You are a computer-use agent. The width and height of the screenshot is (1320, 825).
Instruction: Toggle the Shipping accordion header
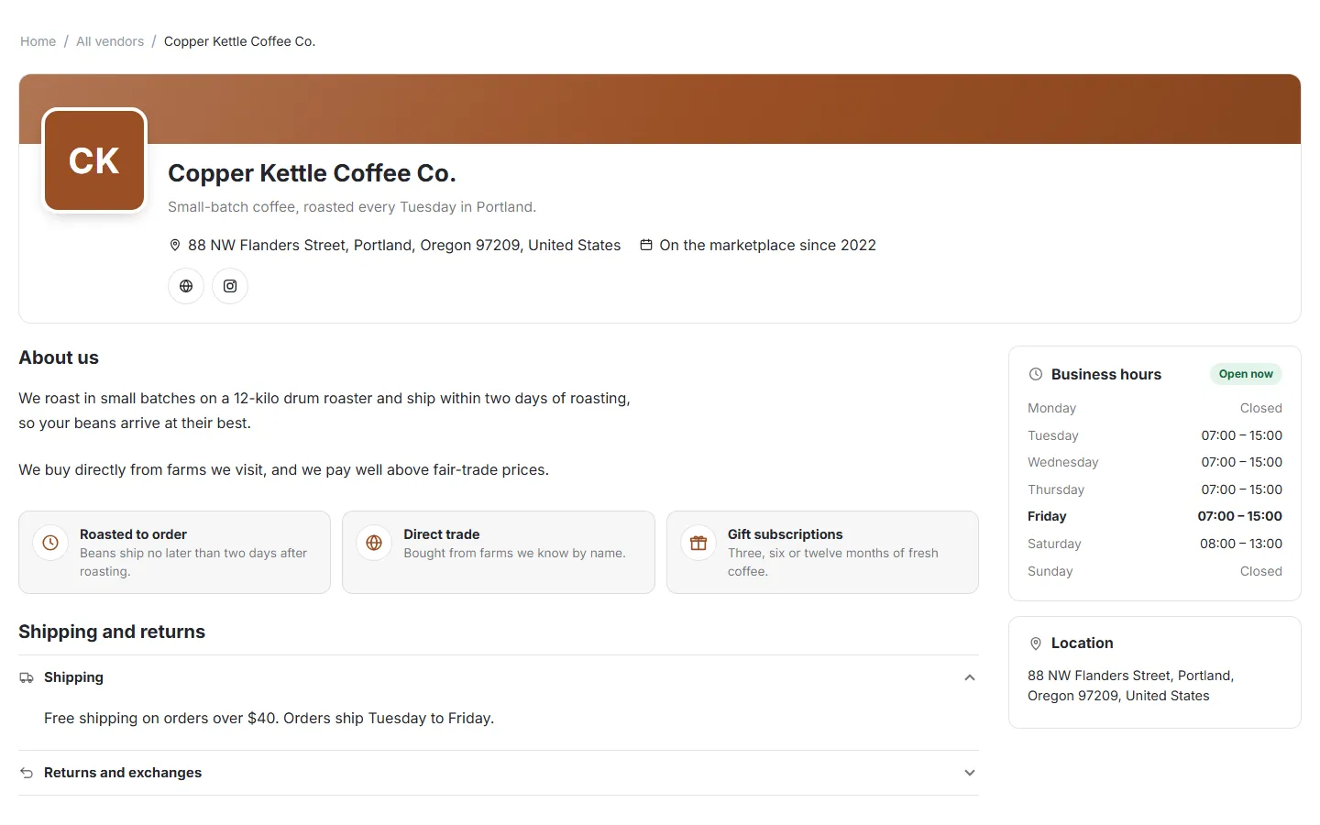click(499, 677)
